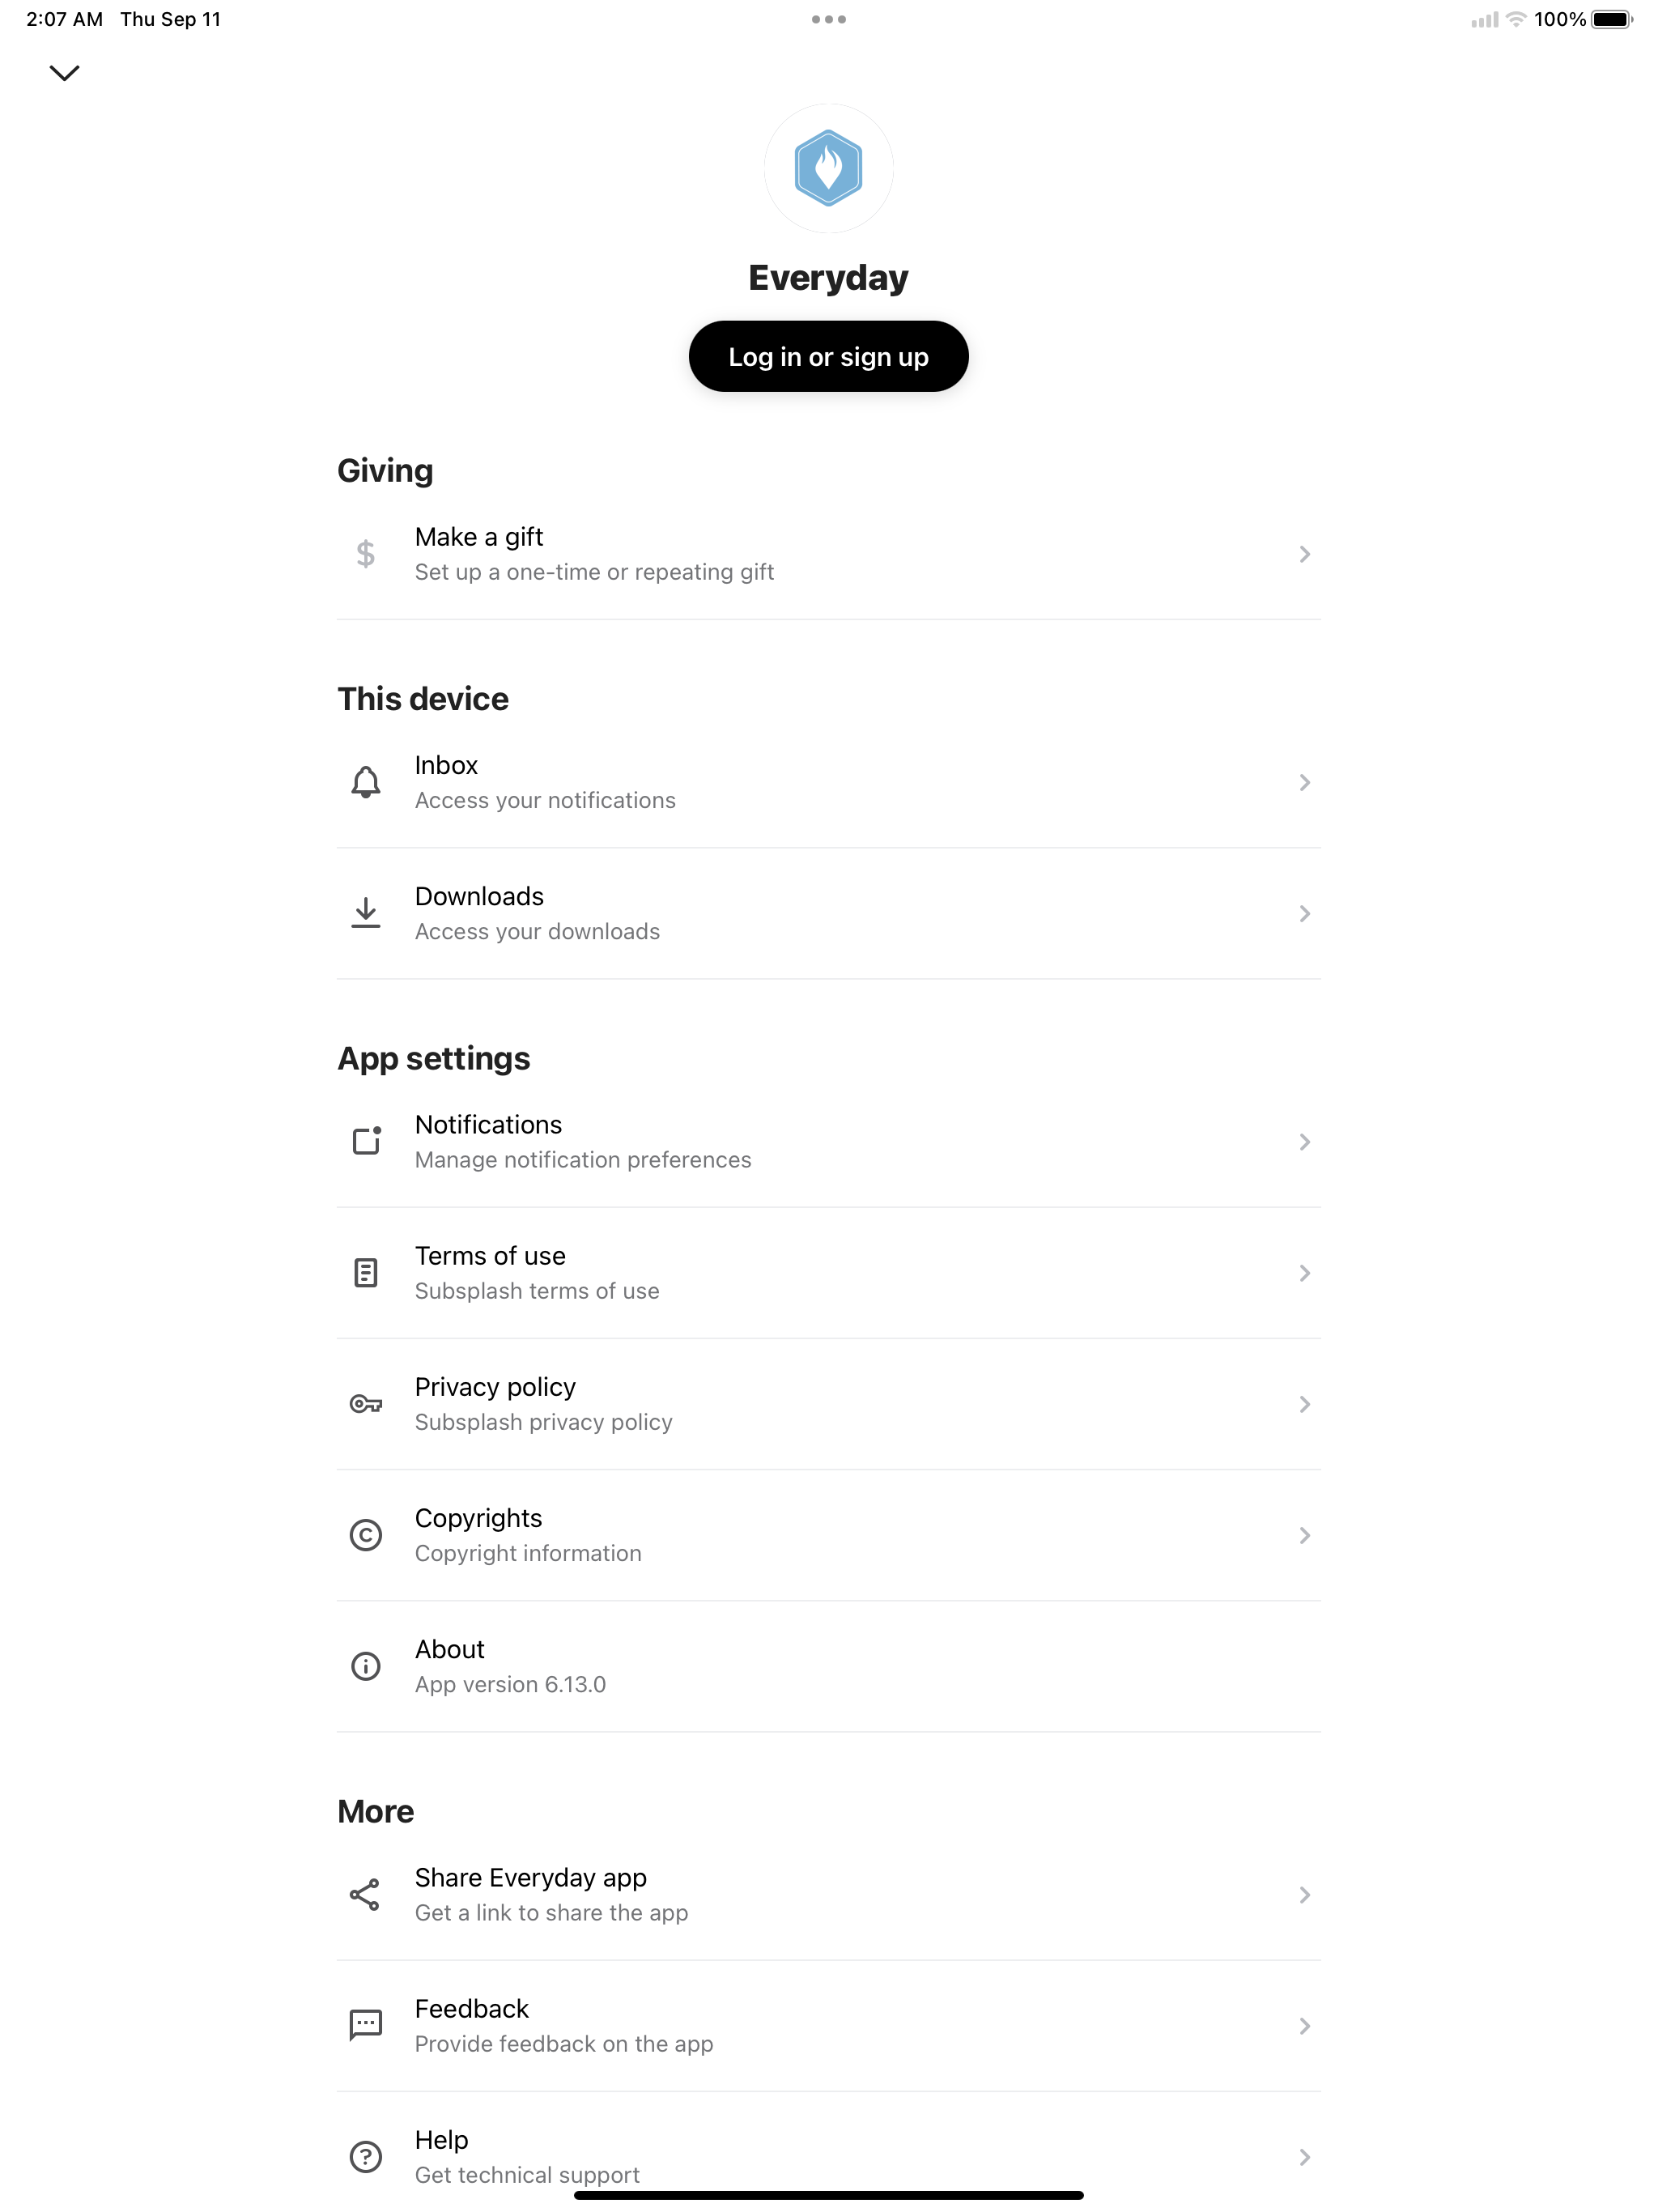Image resolution: width=1658 pixels, height=2212 pixels.
Task: Click the Terms of use document icon
Action: point(366,1273)
